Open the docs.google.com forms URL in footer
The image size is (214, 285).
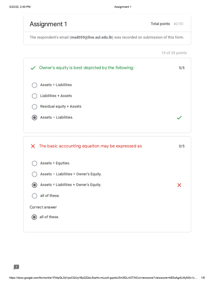click(x=103, y=278)
